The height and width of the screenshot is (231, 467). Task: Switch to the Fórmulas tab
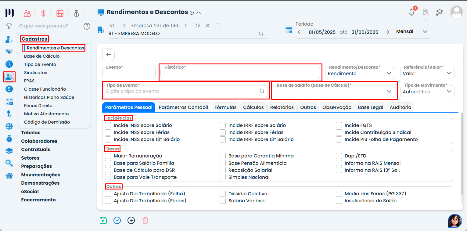pos(225,107)
